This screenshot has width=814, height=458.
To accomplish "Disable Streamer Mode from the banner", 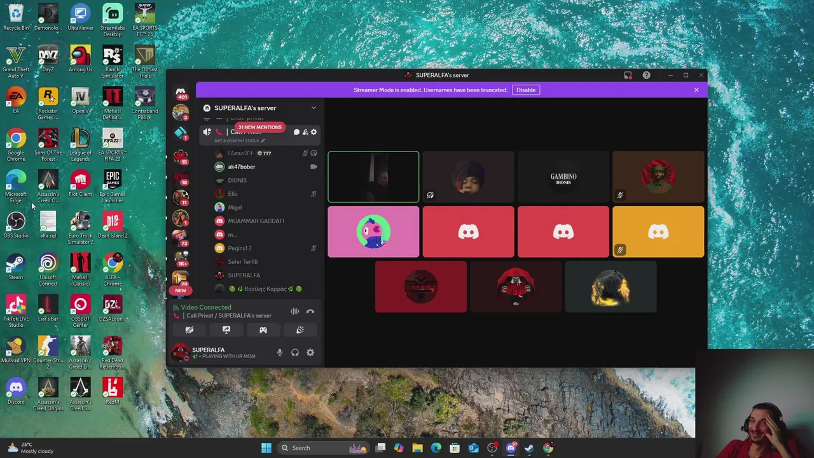I will tap(526, 90).
